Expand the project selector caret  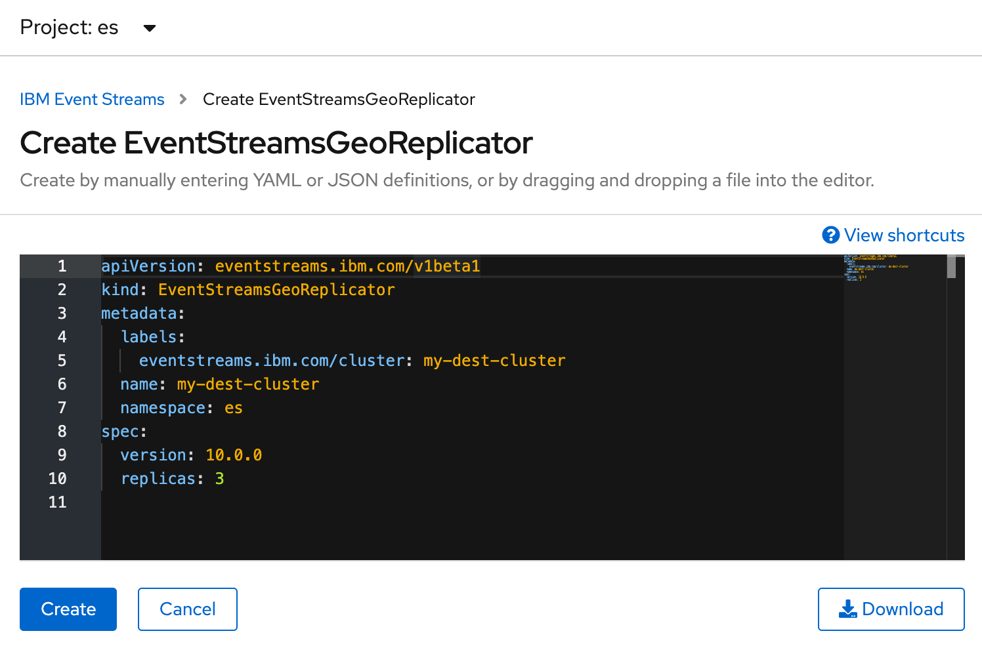[150, 28]
